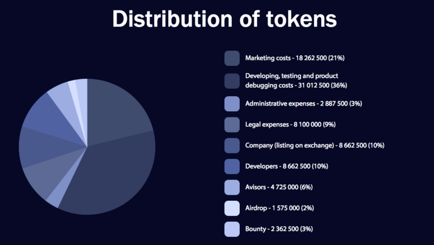The height and width of the screenshot is (245, 434).
Task: Click the 'Airdrop - 1 575 000 (2%)' label
Action: (x=279, y=208)
